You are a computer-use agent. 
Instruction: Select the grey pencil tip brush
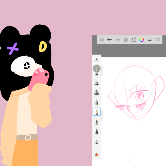click(x=96, y=102)
